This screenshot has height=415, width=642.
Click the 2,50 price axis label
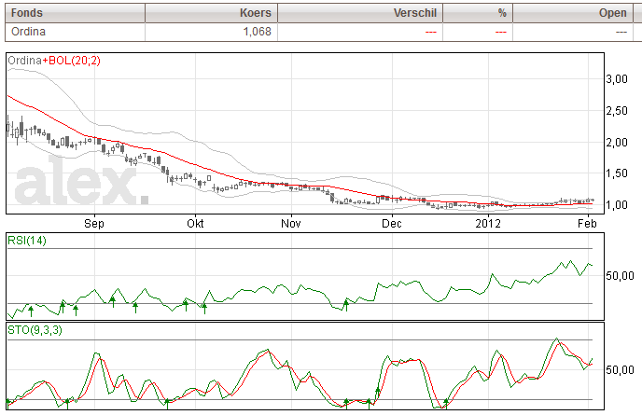pos(617,111)
